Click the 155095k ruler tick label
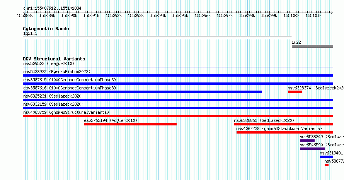The height and width of the screenshot is (180, 344). click(180, 15)
